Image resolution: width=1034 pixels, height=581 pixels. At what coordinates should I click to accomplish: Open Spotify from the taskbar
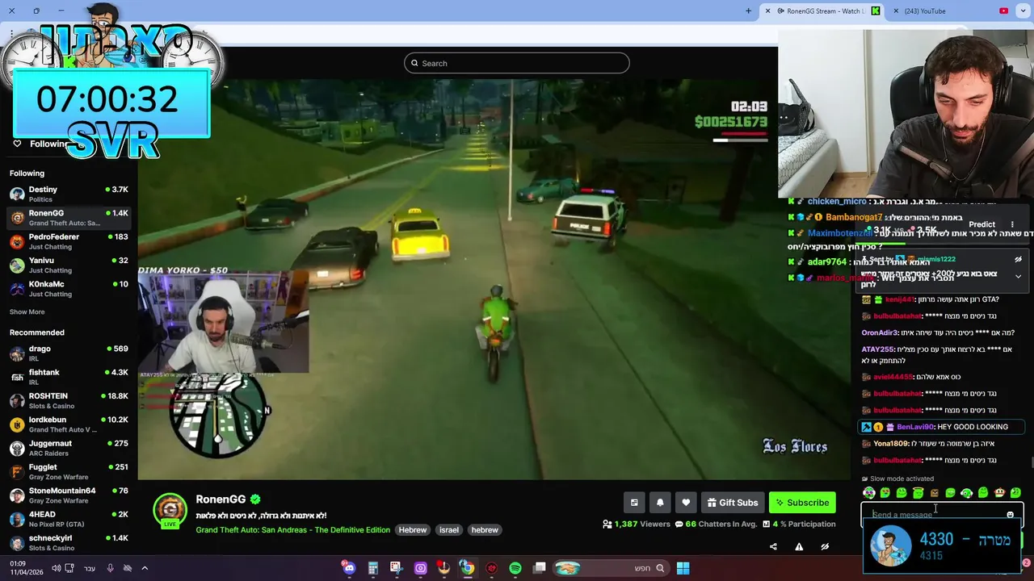515,568
